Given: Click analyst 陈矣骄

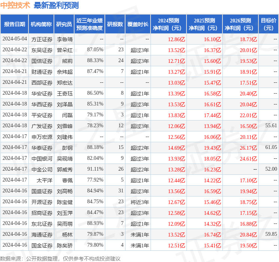Looking at the screenshot, I should point(64,246).
